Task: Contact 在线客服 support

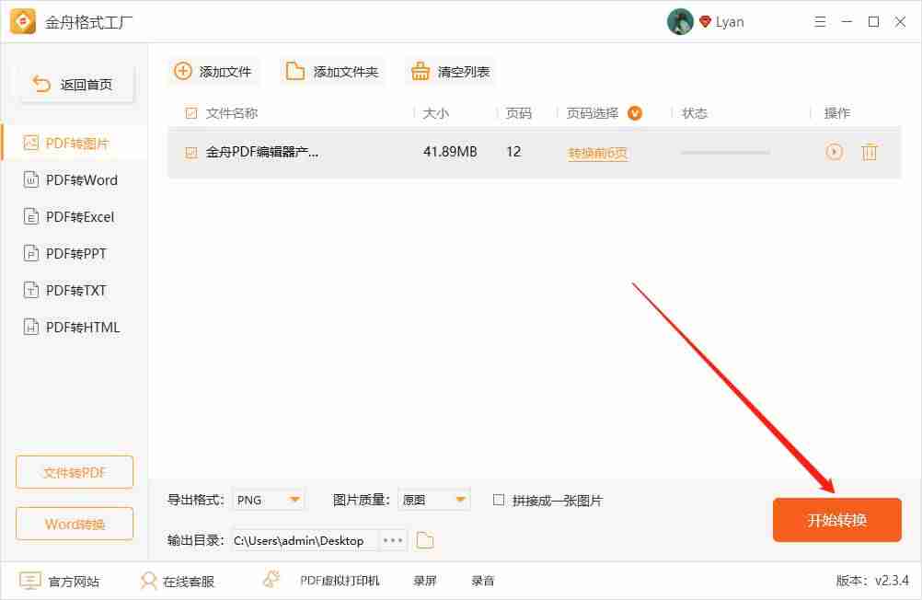Action: 178,582
